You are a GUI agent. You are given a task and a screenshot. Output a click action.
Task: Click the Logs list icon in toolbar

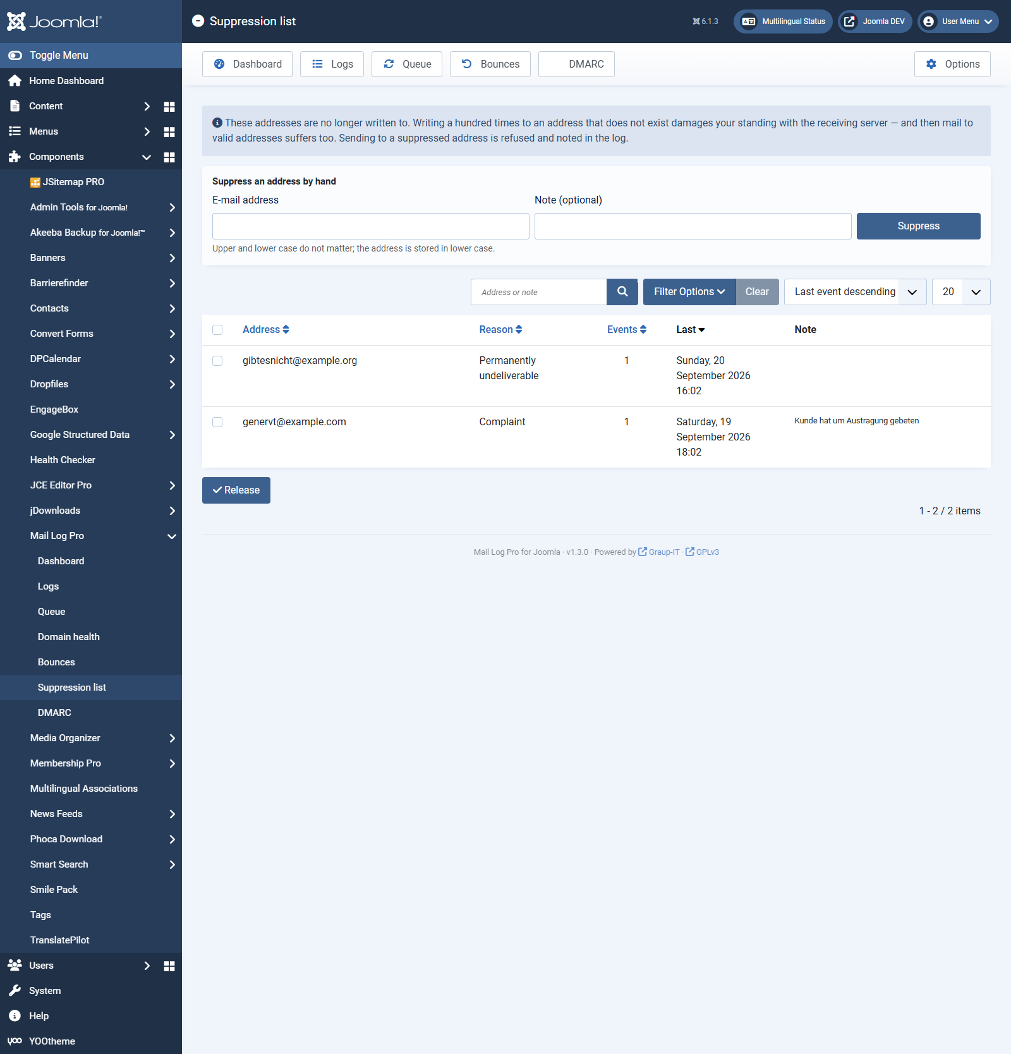coord(318,64)
